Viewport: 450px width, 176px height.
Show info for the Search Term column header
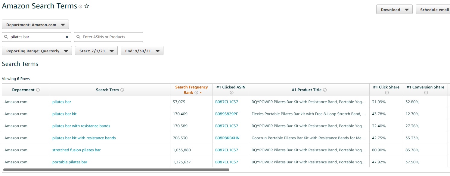tap(122, 90)
